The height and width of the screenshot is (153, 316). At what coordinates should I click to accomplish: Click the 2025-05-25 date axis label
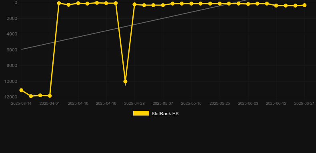[x=220, y=104]
